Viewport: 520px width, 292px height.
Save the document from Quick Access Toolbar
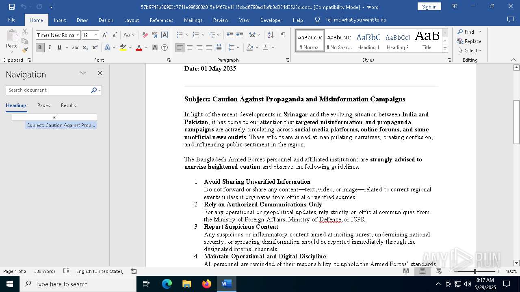[12, 7]
